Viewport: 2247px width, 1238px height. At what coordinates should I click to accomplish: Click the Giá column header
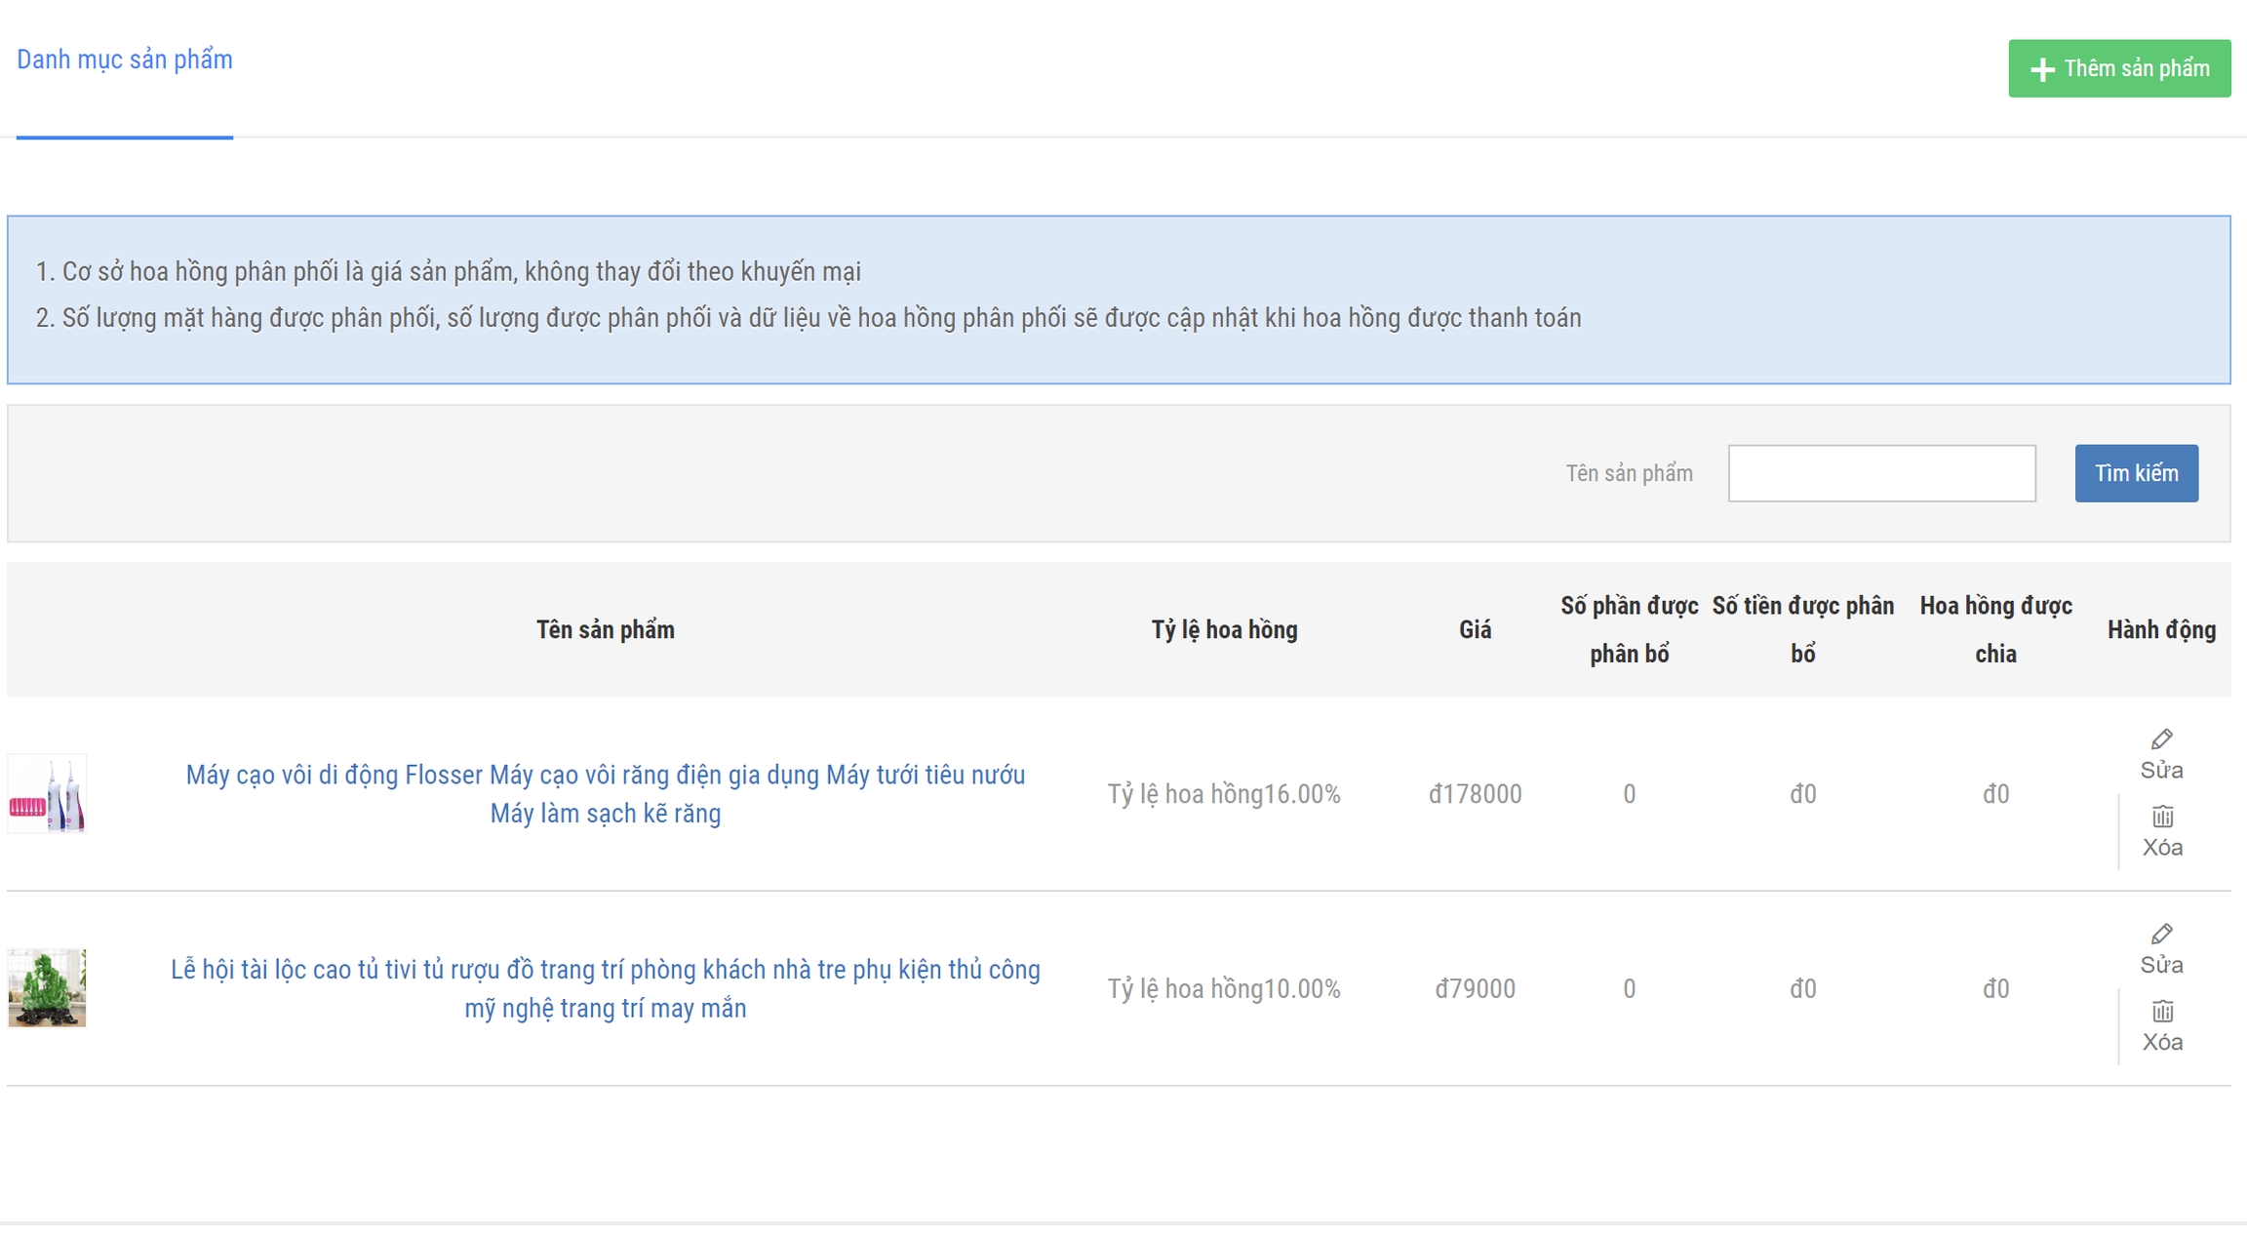point(1475,629)
